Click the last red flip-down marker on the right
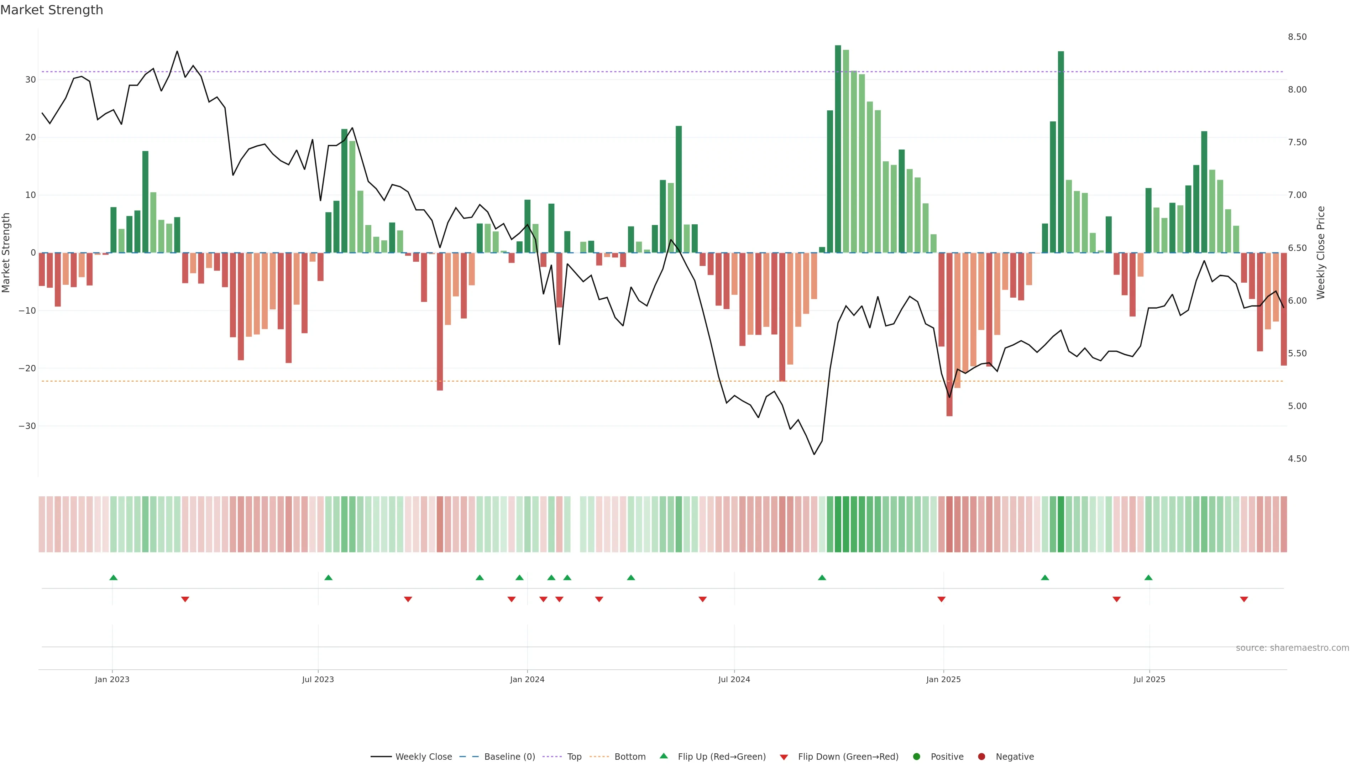Screen dimensions: 1367x769 pos(1244,599)
